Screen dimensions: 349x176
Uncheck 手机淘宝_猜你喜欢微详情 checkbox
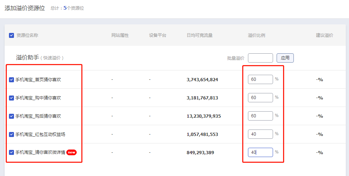pos(11,152)
